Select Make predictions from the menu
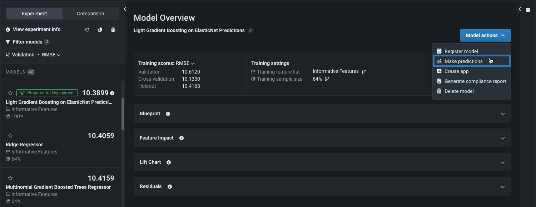The width and height of the screenshot is (536, 207). (x=463, y=61)
